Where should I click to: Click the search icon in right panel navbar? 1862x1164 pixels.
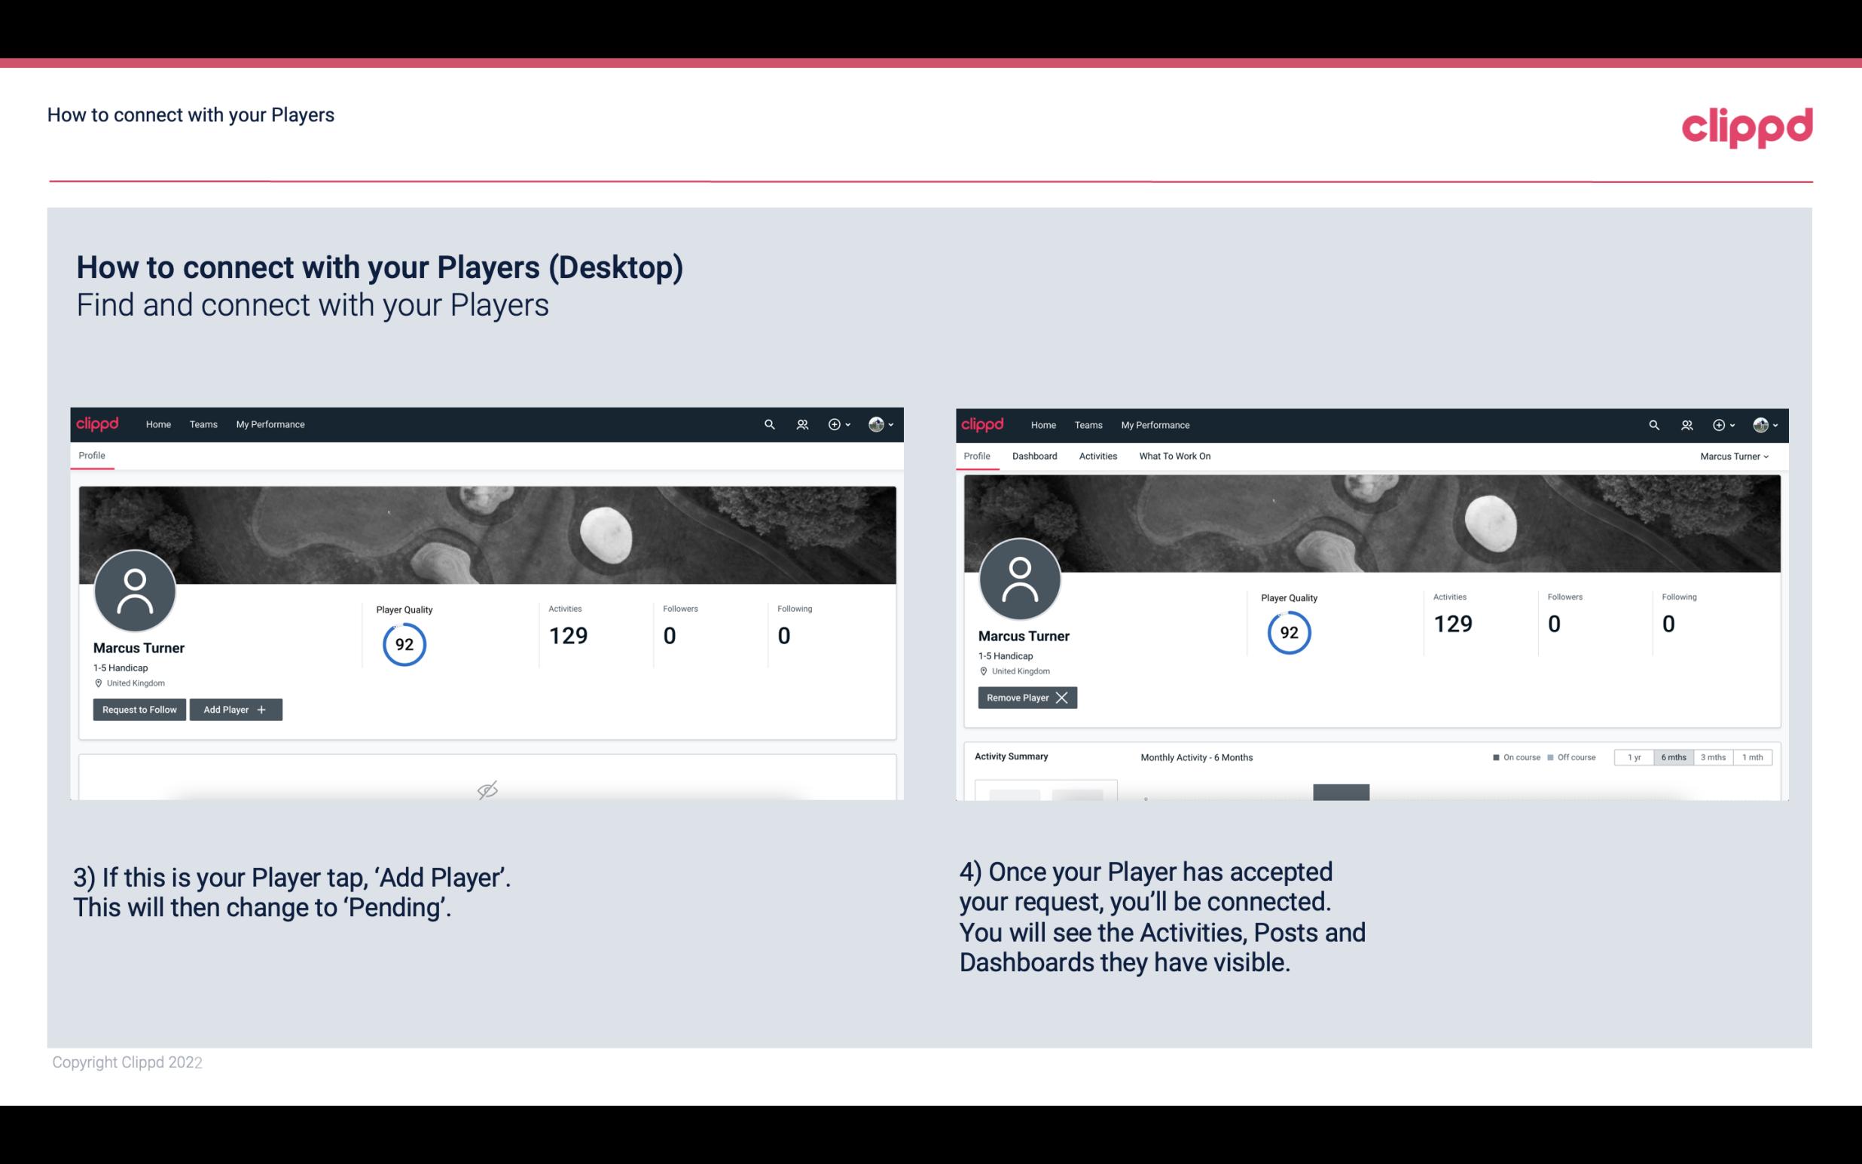coord(1653,423)
